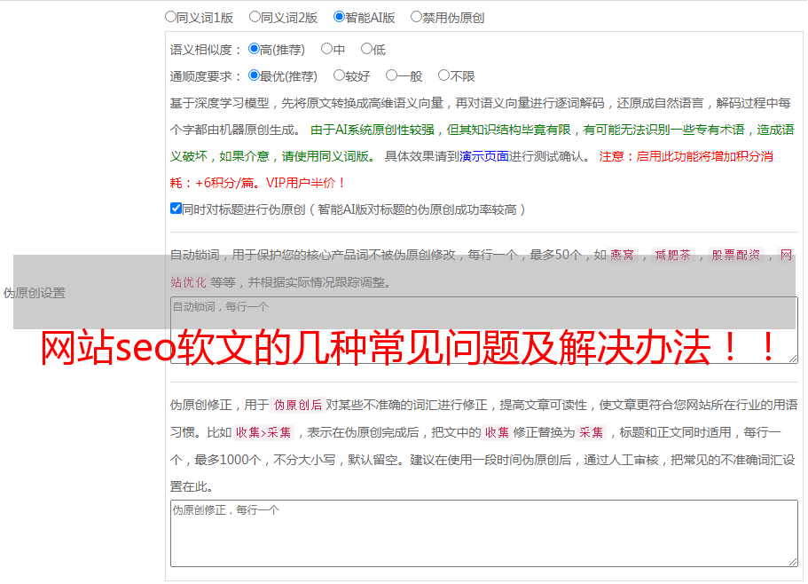Screen dimensions: 808x584
Task: Select the 同义词2版 radio option
Action: 255,17
